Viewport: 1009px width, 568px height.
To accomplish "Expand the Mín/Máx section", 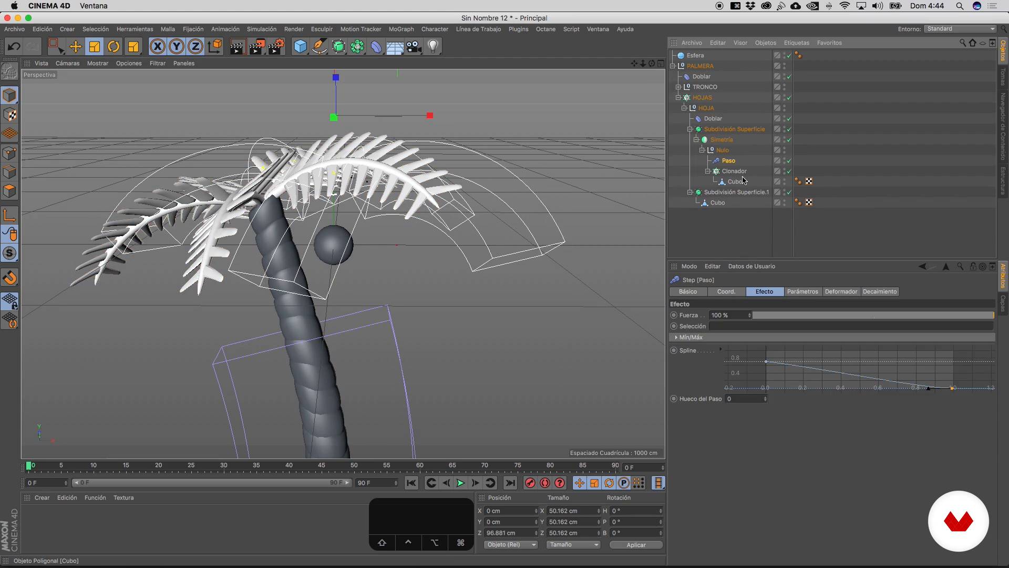I will pyautogui.click(x=676, y=337).
